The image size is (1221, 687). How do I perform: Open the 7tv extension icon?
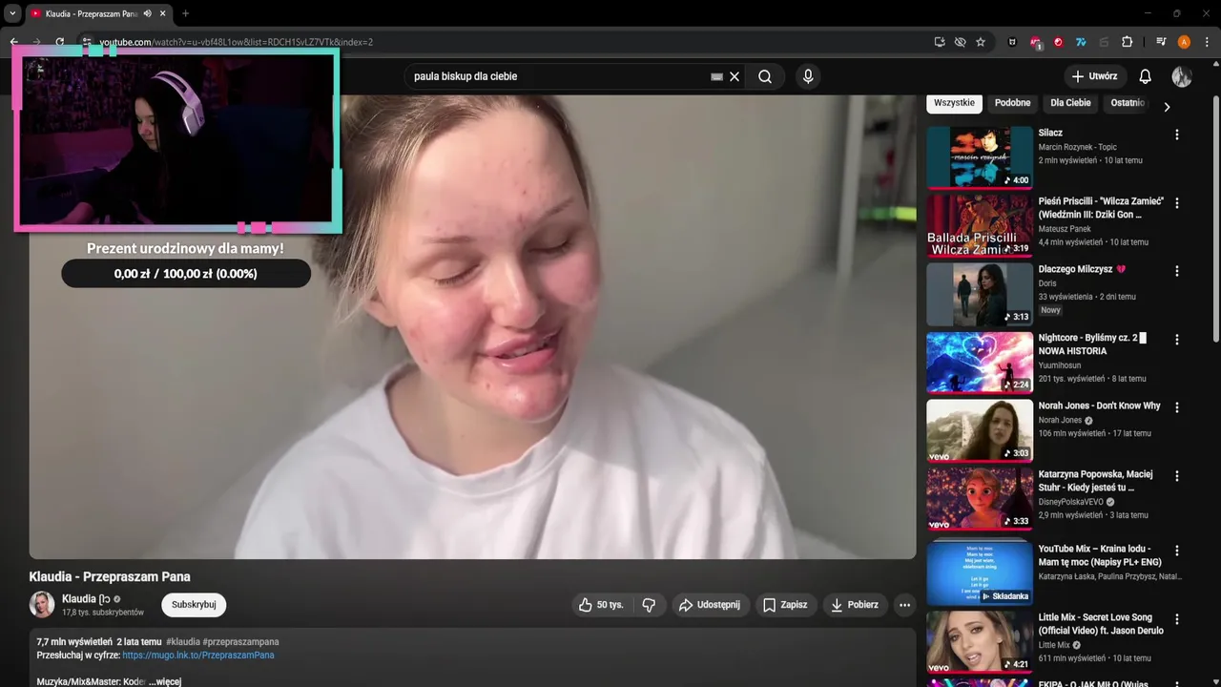1081,42
